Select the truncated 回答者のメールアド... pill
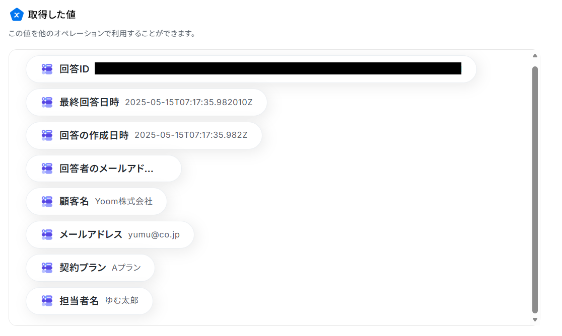The height and width of the screenshot is (336, 562). tap(104, 169)
